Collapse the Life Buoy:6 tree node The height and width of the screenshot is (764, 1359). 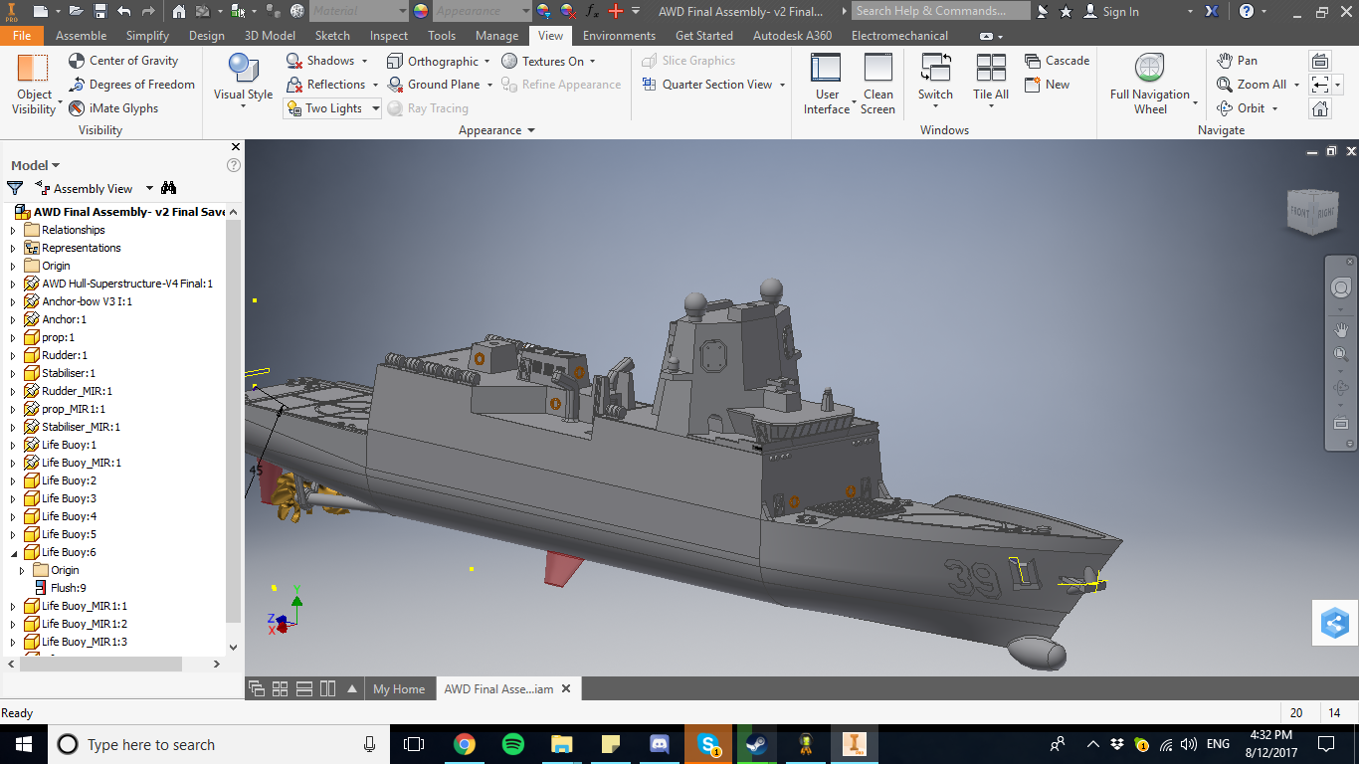tap(13, 552)
